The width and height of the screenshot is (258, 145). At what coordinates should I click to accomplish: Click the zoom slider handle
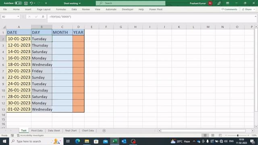coord(237,135)
